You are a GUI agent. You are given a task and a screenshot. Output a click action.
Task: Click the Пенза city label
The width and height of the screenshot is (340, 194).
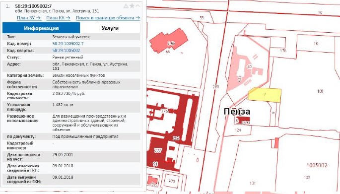click(237, 112)
